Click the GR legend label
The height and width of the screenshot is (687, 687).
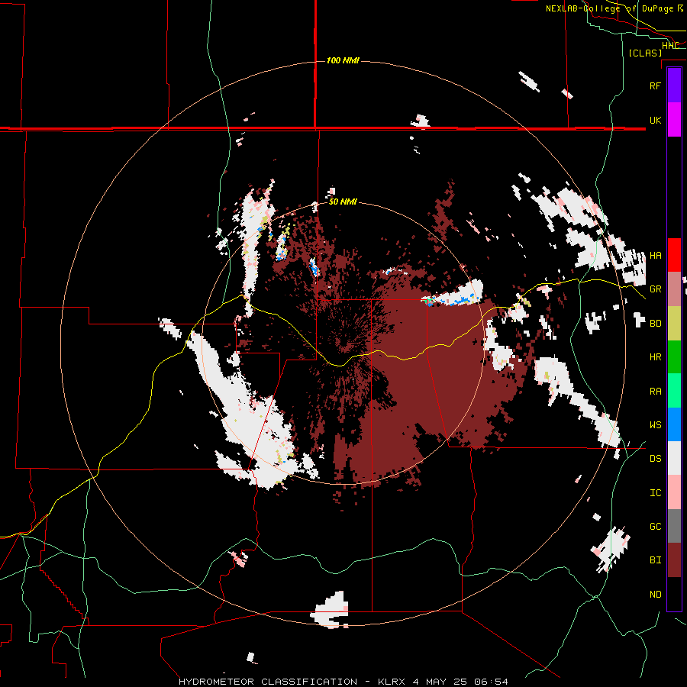coord(655,289)
